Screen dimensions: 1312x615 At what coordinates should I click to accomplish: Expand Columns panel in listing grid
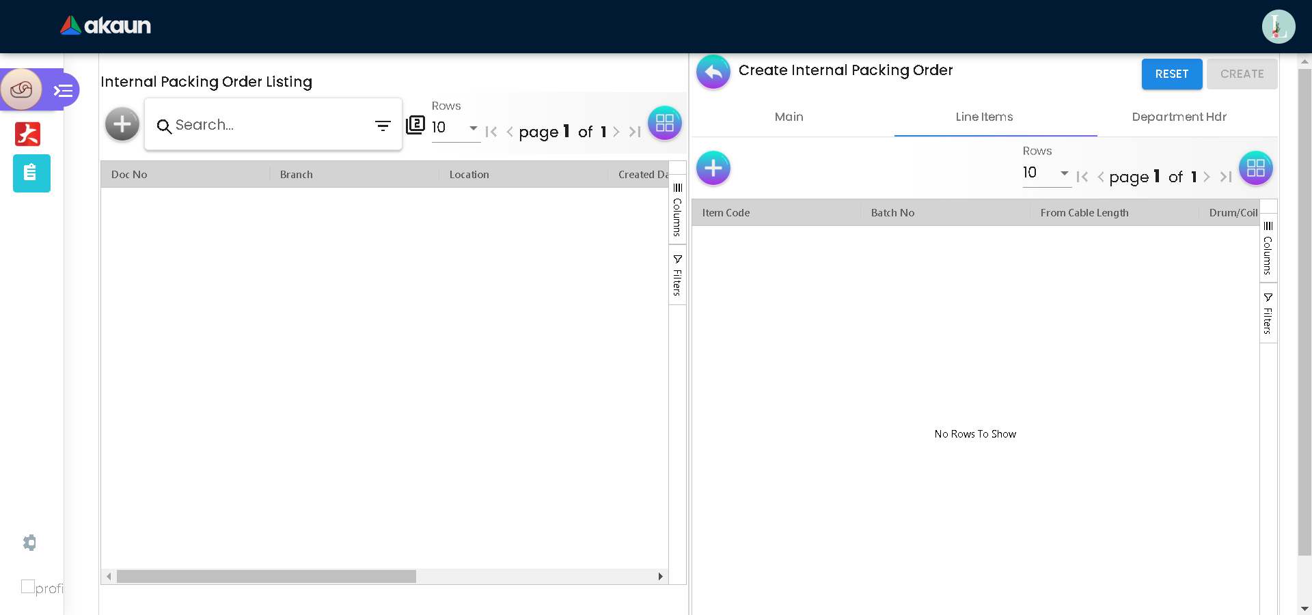tap(677, 210)
